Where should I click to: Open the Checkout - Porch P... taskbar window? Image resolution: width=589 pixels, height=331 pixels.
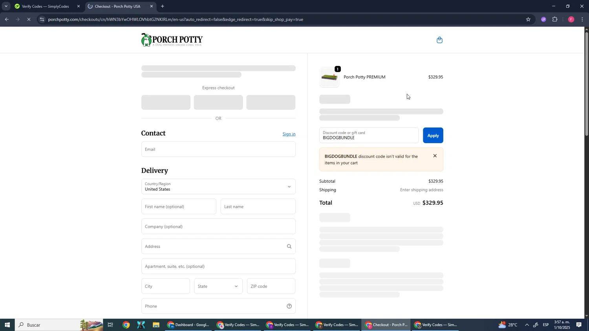click(x=386, y=325)
